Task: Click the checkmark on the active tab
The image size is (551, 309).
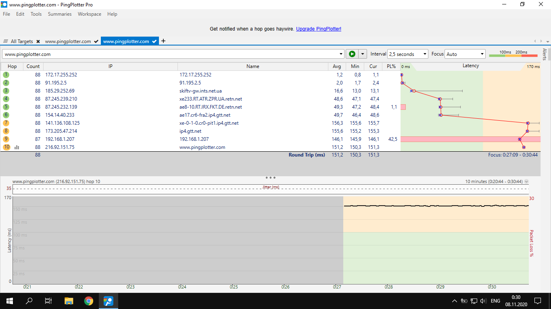Action: point(154,41)
